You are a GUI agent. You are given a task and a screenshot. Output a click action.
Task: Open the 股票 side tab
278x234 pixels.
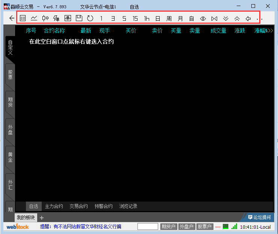click(10, 75)
